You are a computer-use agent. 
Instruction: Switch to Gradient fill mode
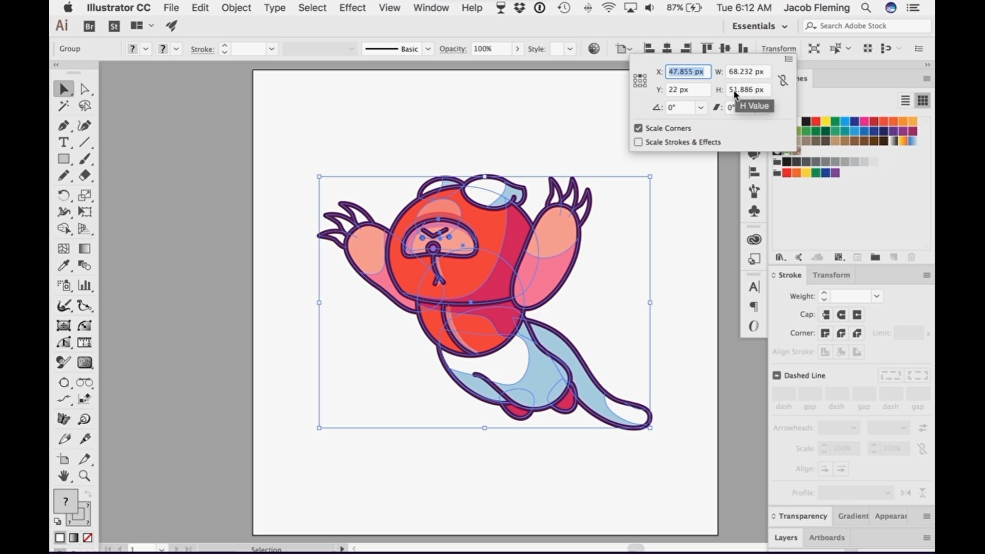[74, 538]
